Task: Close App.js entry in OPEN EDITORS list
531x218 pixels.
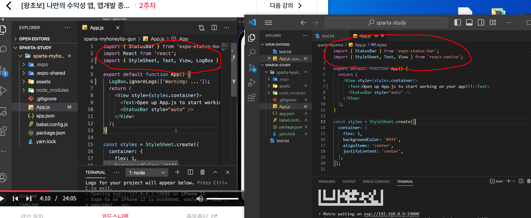Action: click(269, 59)
